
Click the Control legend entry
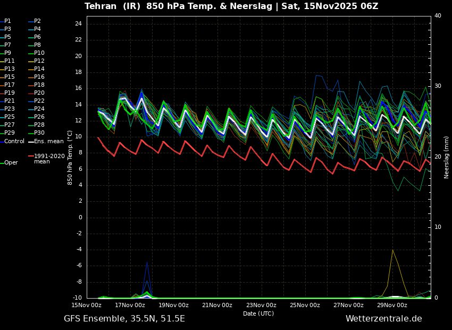click(14, 141)
